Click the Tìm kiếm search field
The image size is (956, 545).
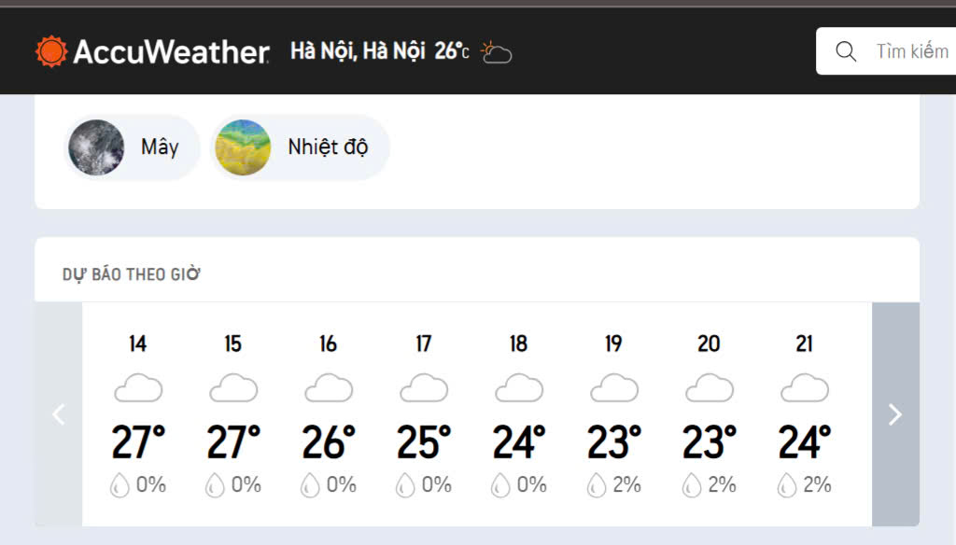click(910, 51)
